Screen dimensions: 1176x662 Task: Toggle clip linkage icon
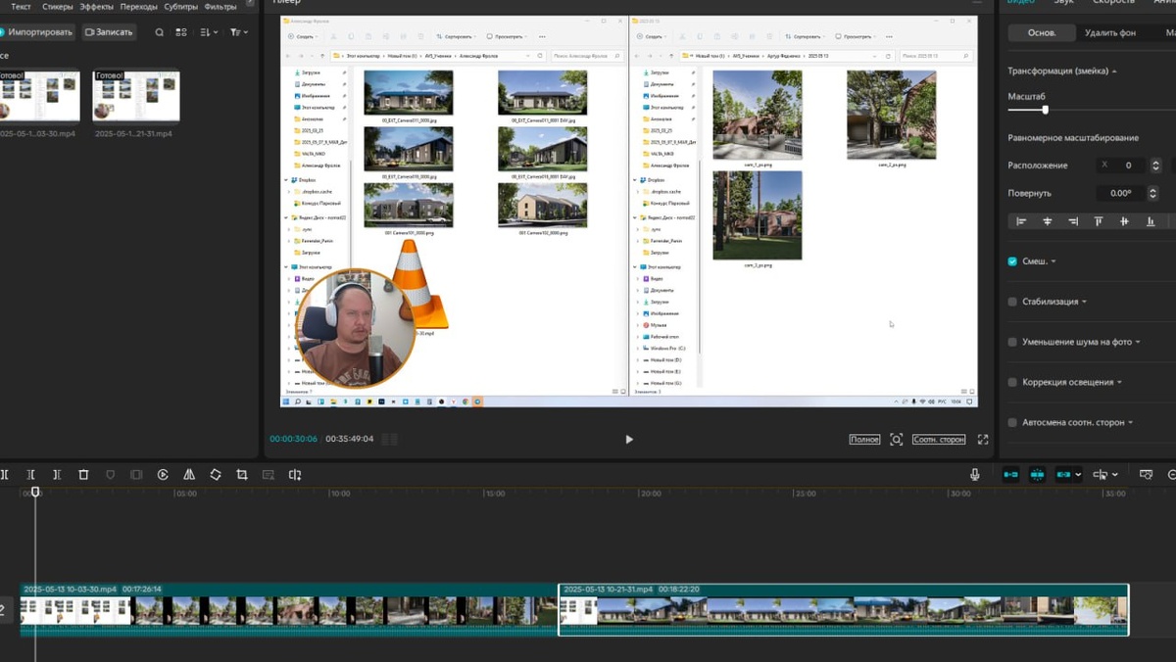[1063, 474]
